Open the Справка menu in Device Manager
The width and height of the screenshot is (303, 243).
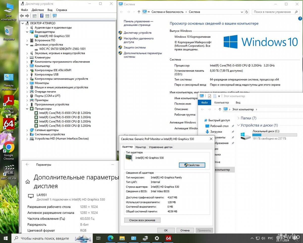point(62,10)
